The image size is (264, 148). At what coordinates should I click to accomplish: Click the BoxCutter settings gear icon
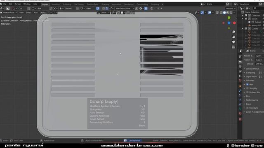tap(141, 8)
